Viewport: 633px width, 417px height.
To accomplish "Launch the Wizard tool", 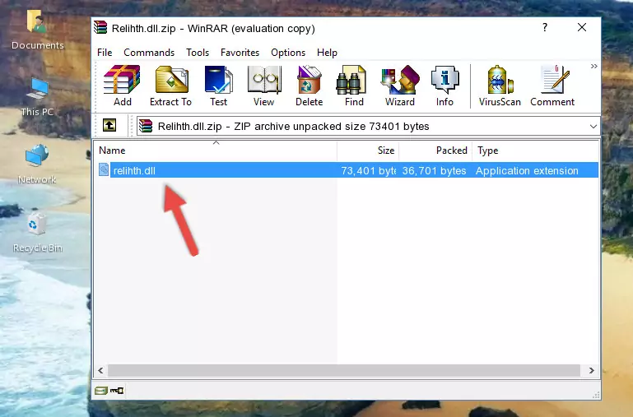I will [x=400, y=86].
